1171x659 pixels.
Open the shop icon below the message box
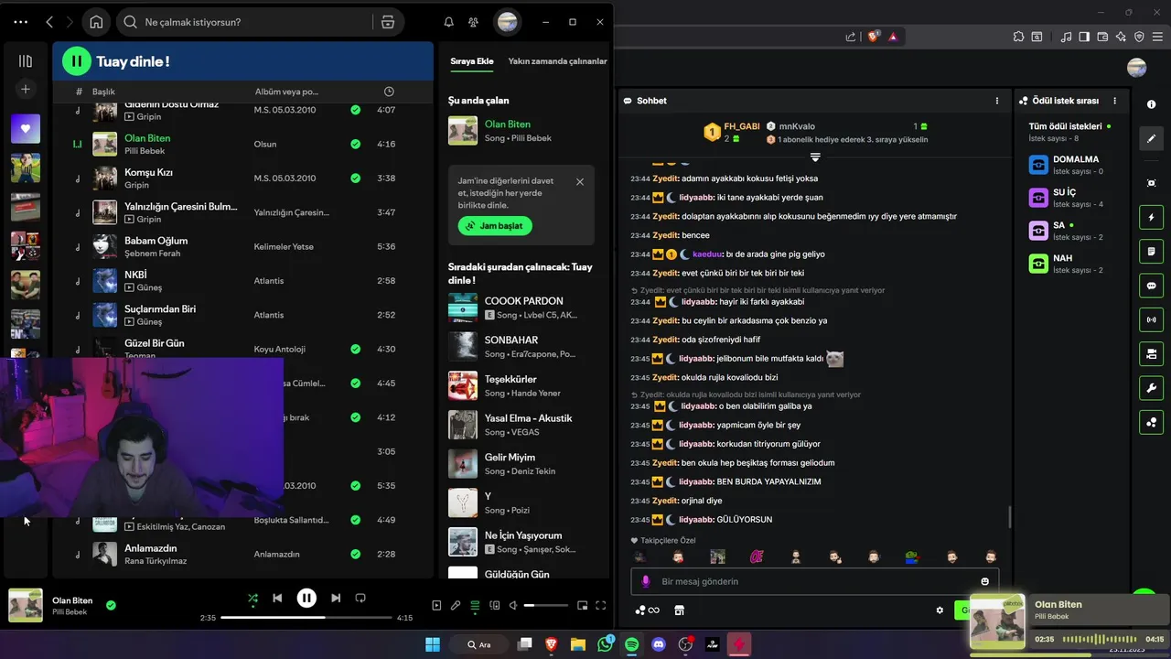point(679,610)
